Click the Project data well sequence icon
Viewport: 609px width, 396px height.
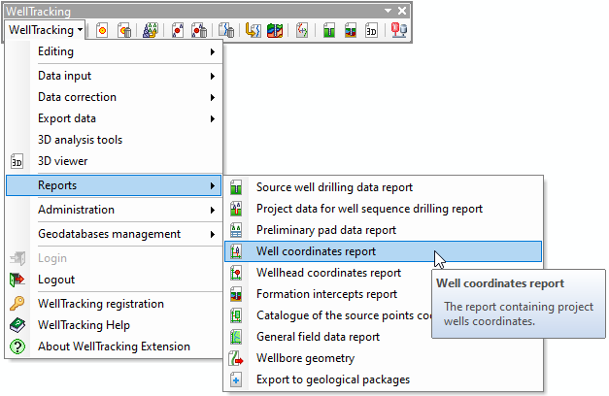236,209
